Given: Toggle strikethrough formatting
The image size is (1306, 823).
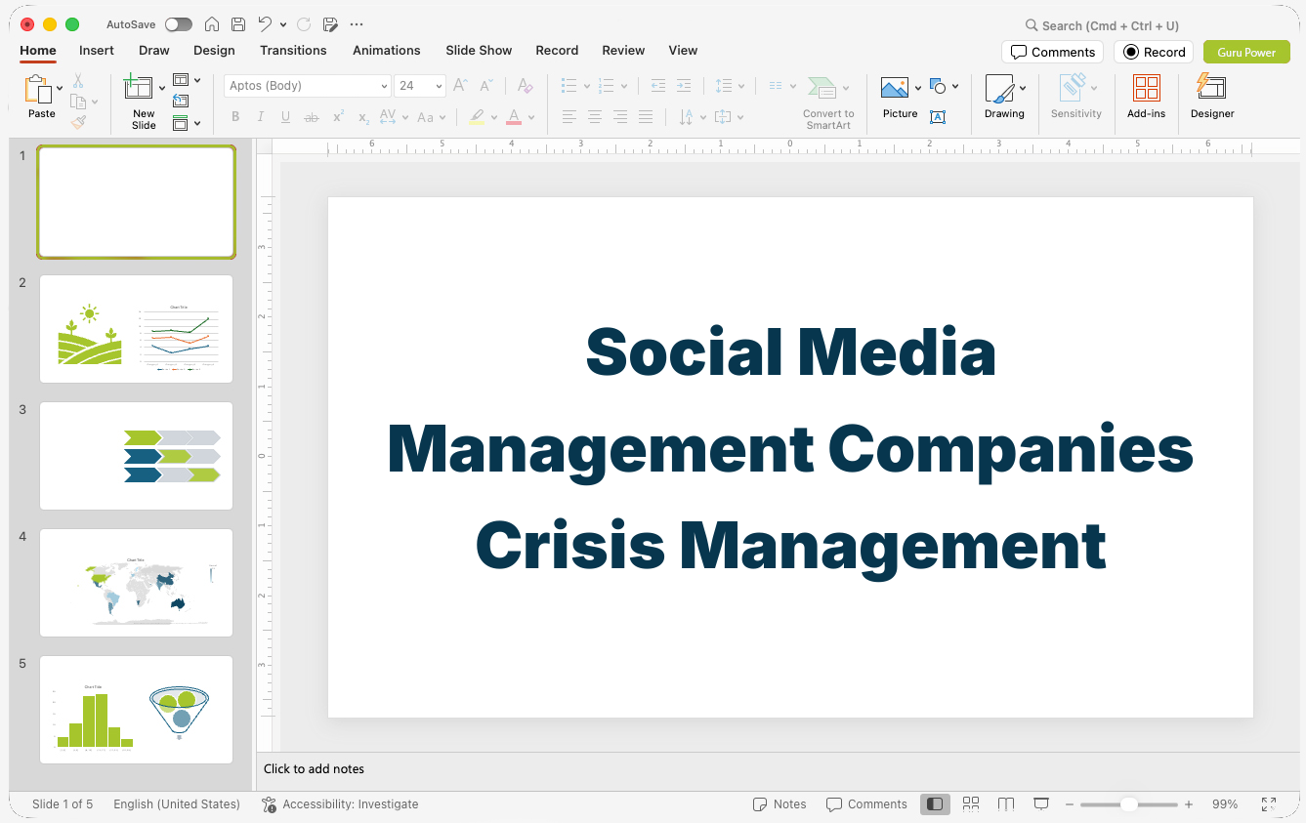Looking at the screenshot, I should [x=312, y=117].
